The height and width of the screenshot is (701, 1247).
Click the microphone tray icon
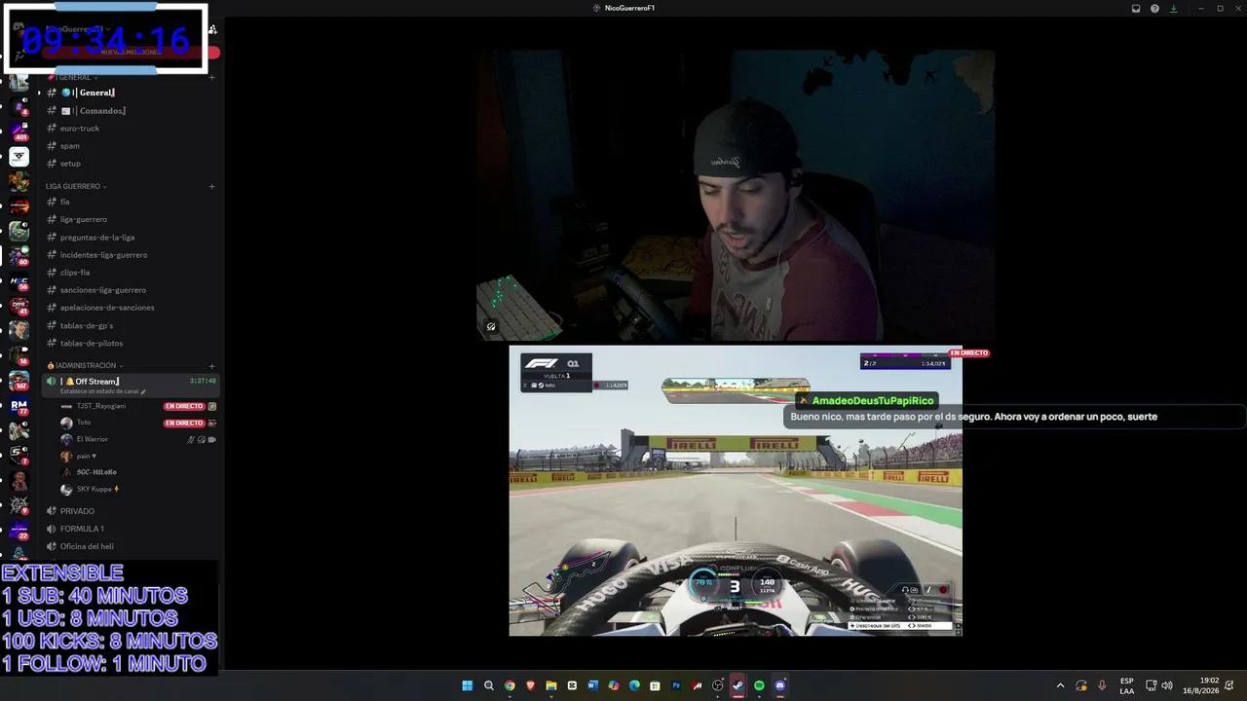click(x=1102, y=685)
